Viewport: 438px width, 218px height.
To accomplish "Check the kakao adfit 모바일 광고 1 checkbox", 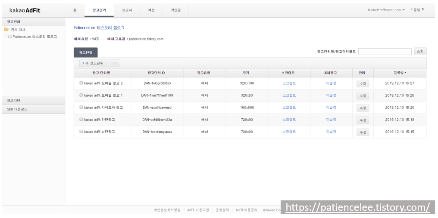I will click(81, 95).
